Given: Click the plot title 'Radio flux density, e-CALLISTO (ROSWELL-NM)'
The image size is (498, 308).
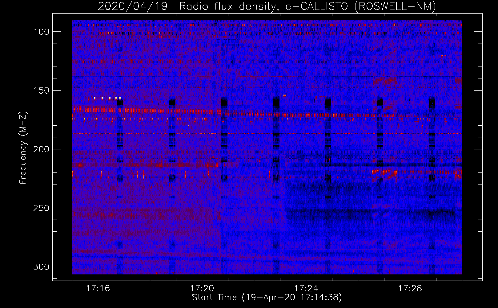Looking at the screenshot, I should (x=307, y=6).
